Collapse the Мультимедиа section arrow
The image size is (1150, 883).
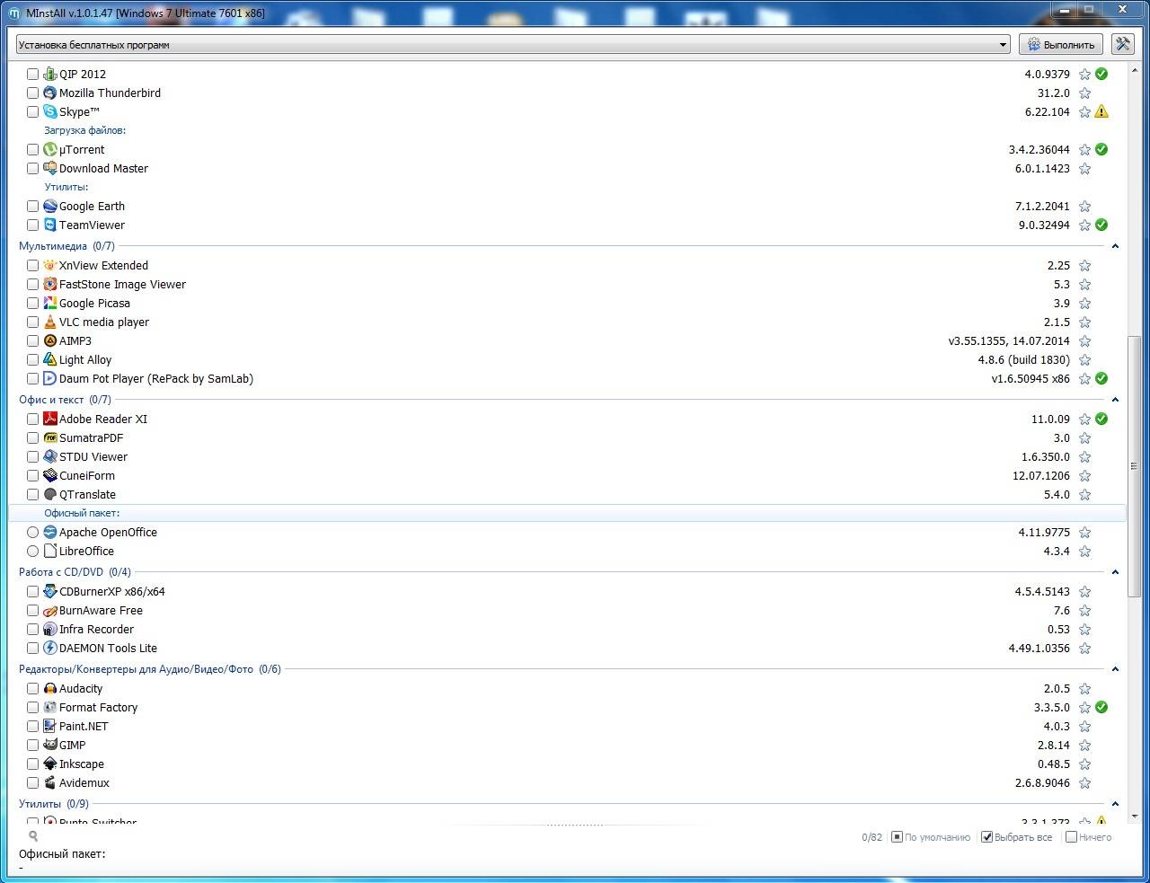pos(1115,245)
